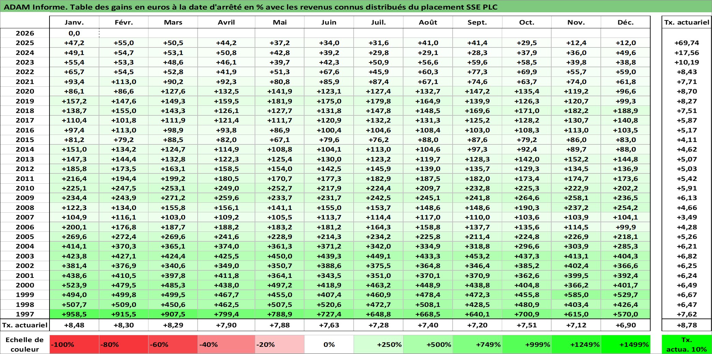Screen dimensions: 712x354
Task: Select the +147,2 cell in 2020 row
Action: 477,91
